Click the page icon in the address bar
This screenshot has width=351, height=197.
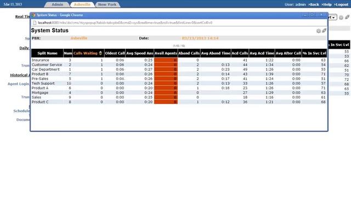coord(35,22)
